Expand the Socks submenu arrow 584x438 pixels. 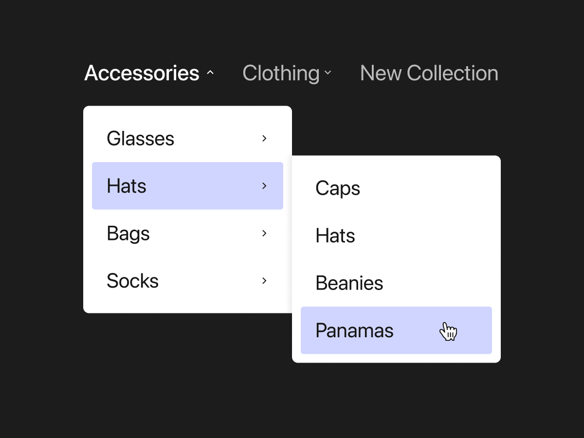coord(264,280)
